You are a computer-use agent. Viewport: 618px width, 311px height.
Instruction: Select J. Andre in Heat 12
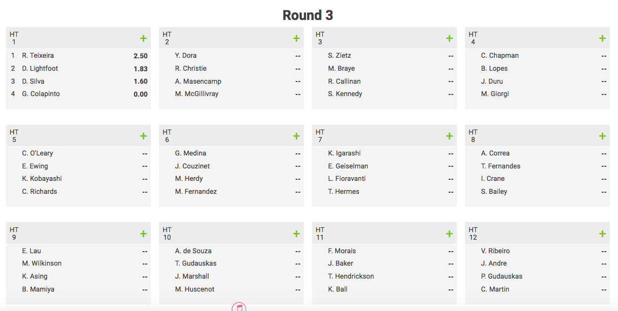click(494, 263)
